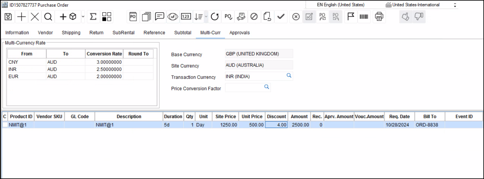Print using the printer icon
This screenshot has width=484, height=179.
(x=379, y=17)
